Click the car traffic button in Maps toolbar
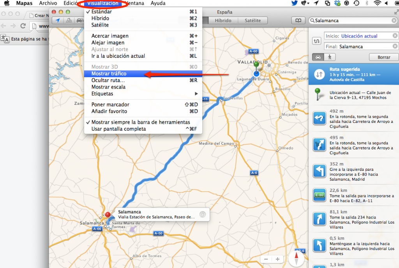This screenshot has height=268, width=399. [x=79, y=20]
